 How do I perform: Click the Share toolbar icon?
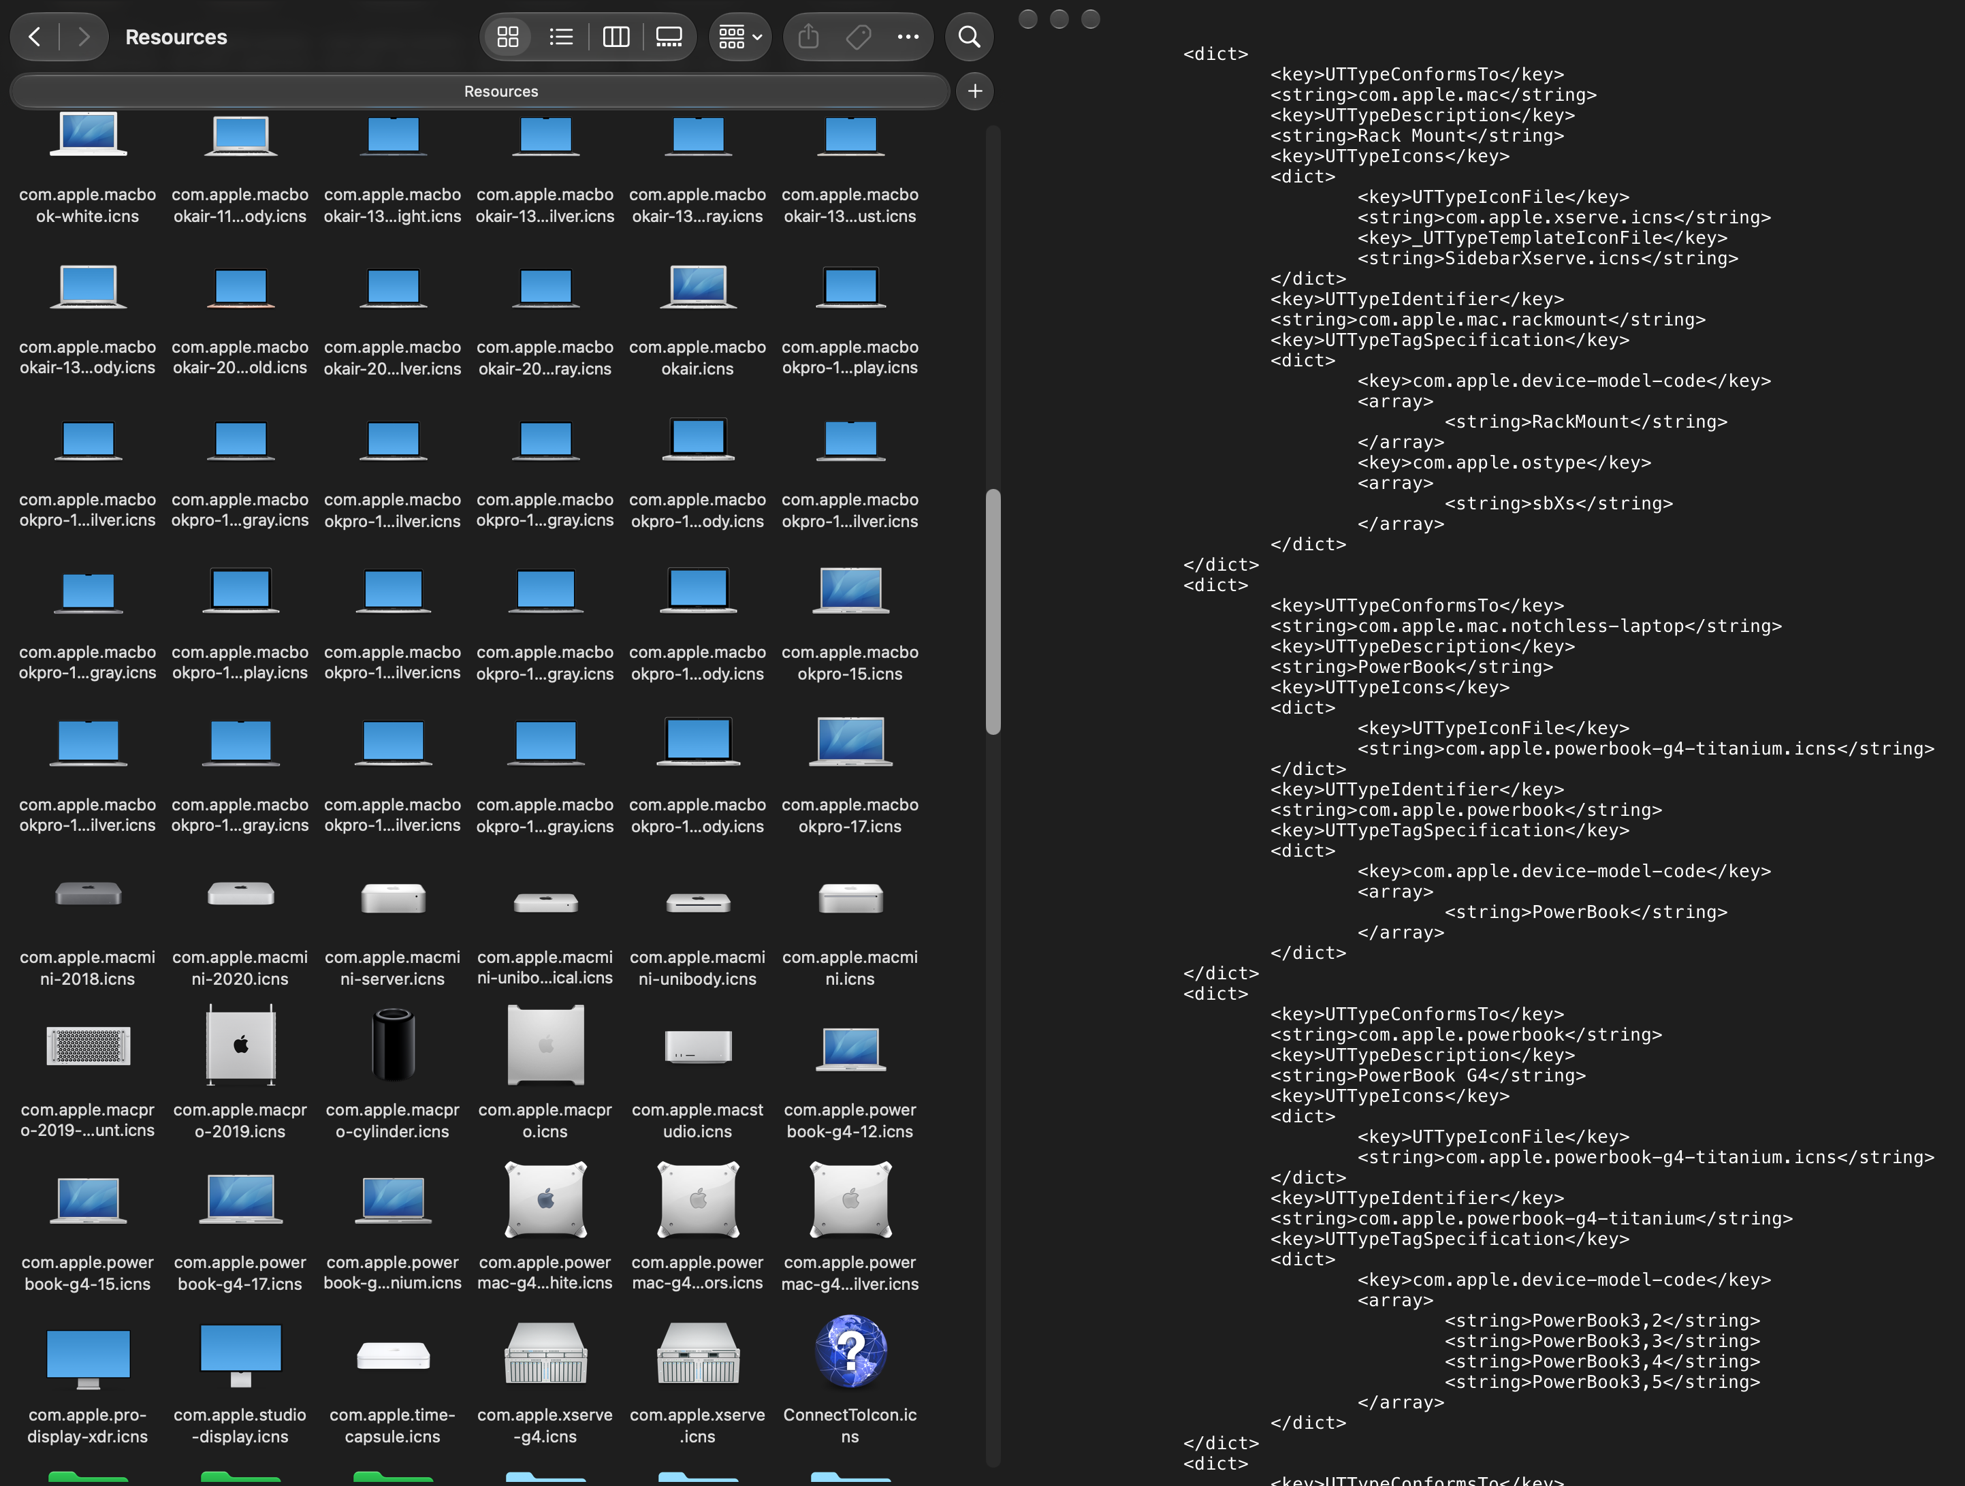(x=808, y=37)
